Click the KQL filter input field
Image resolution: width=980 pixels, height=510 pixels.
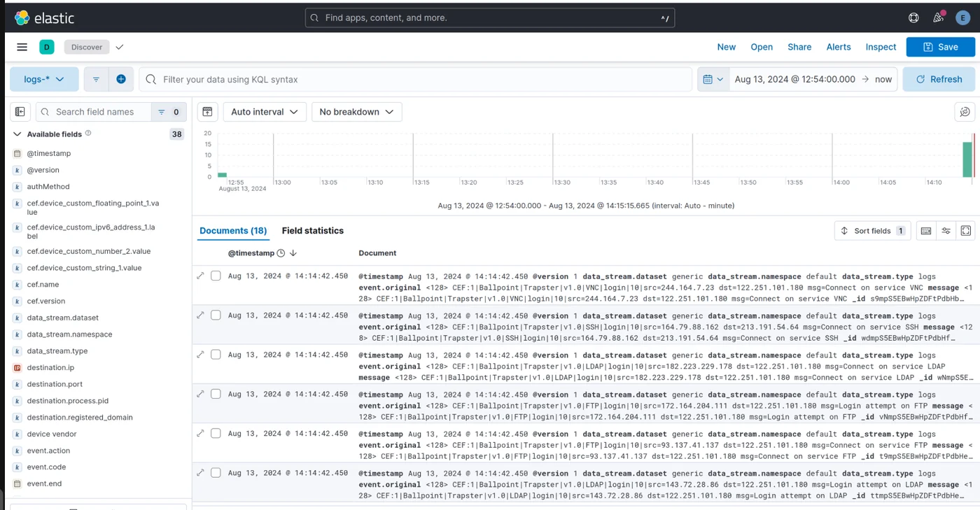click(x=420, y=78)
